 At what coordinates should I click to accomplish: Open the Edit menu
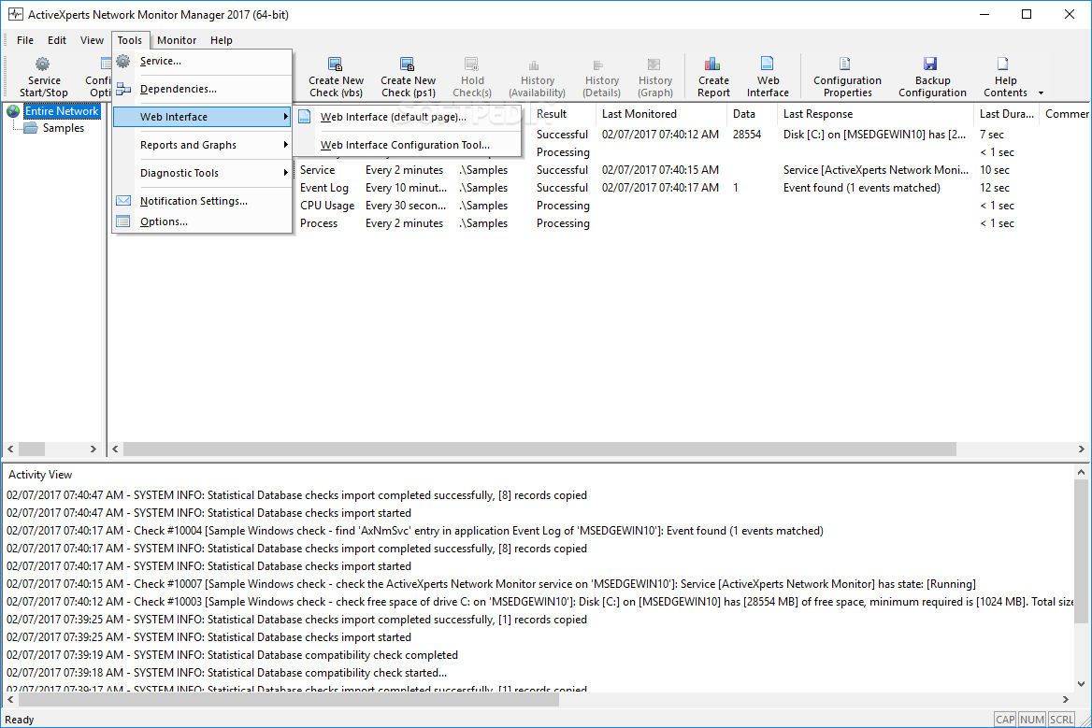click(57, 40)
